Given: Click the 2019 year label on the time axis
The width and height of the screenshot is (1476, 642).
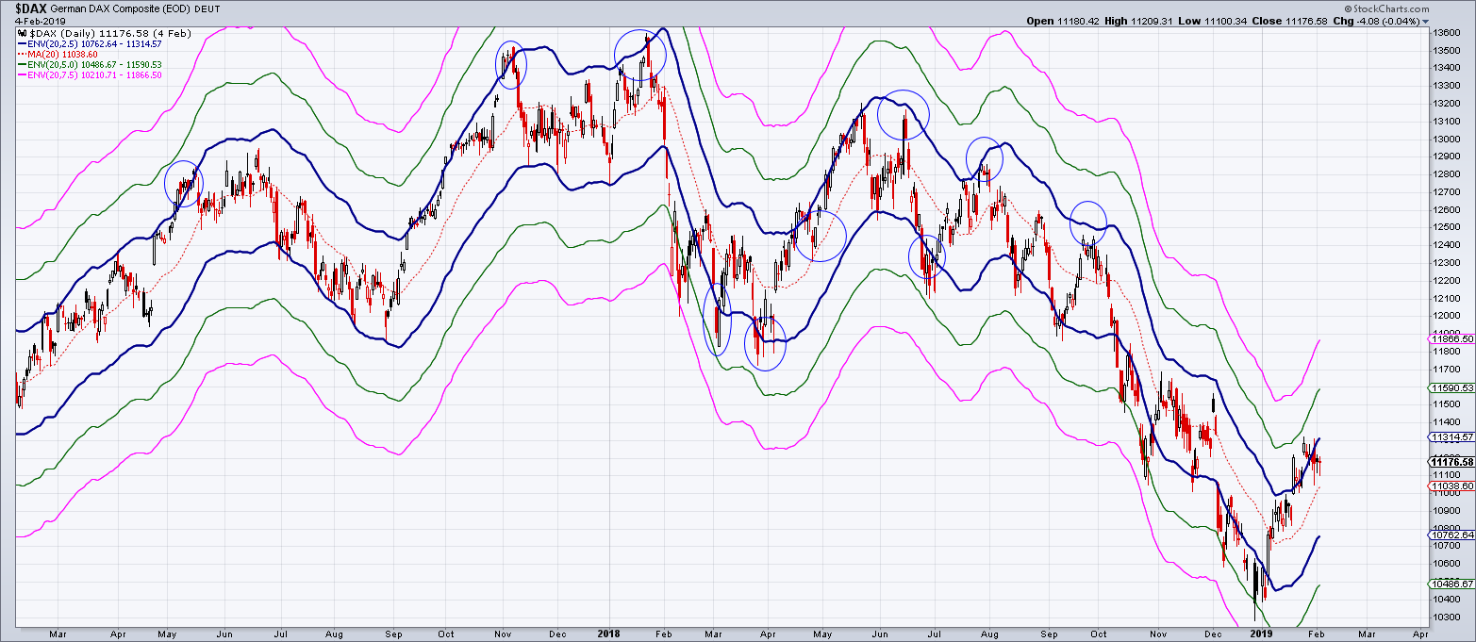Looking at the screenshot, I should click(1262, 634).
